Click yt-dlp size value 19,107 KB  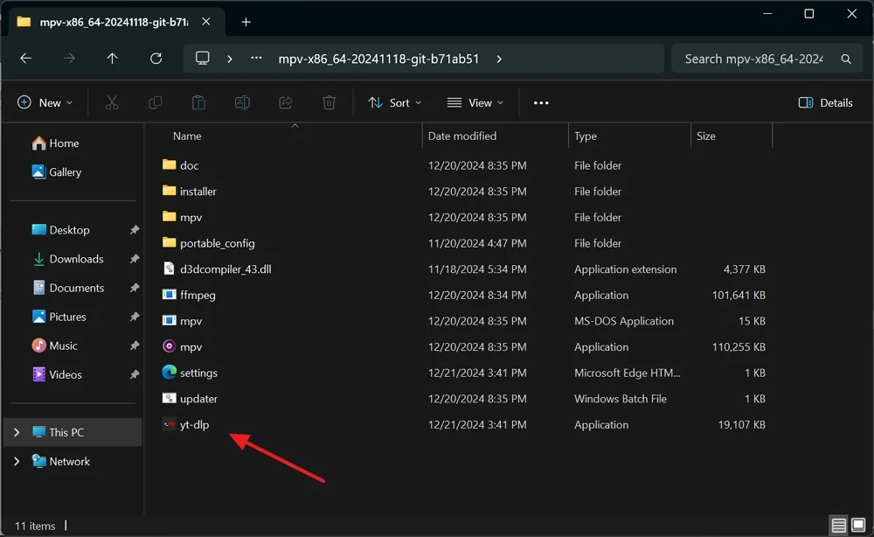click(741, 424)
